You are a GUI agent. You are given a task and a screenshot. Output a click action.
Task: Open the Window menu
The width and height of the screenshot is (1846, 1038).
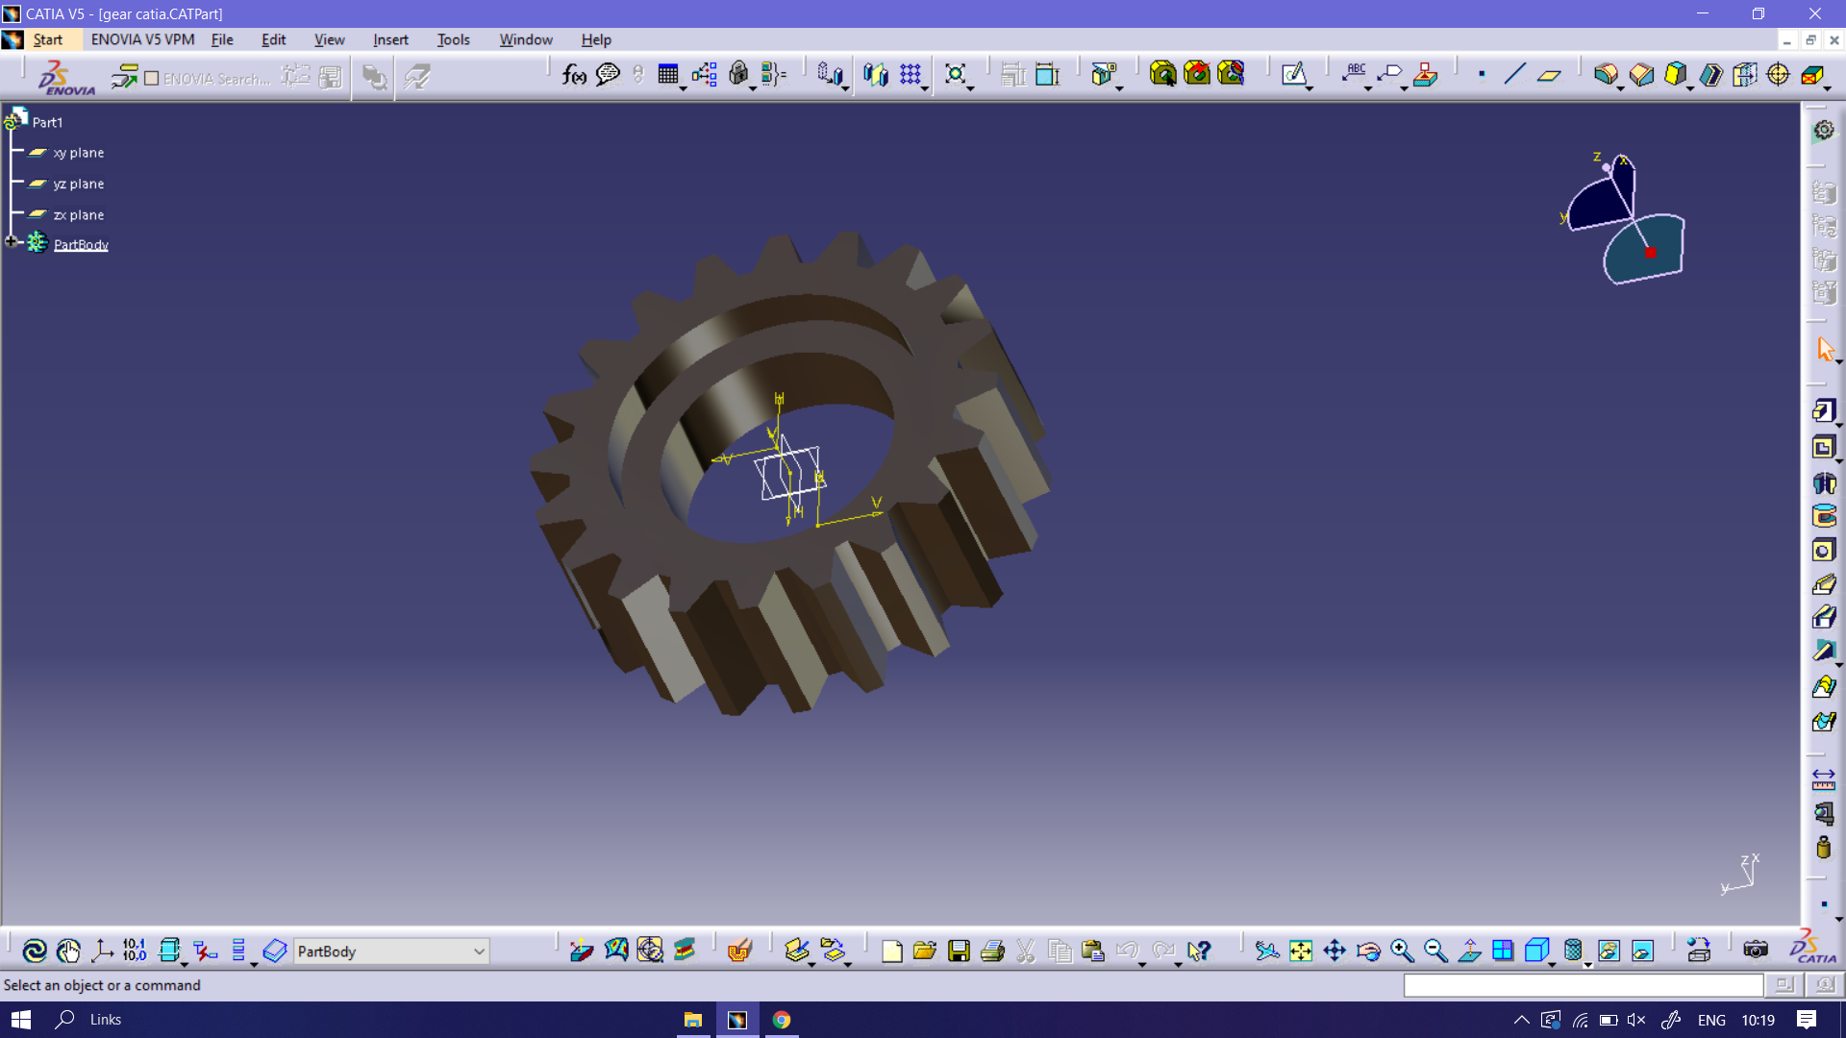(x=525, y=39)
